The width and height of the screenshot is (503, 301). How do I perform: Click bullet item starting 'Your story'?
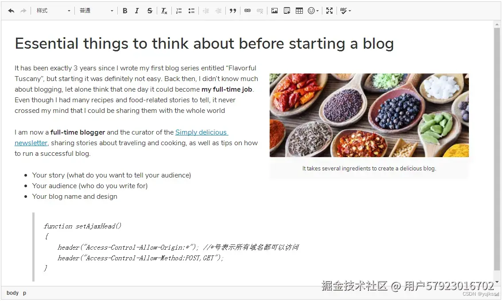click(x=111, y=175)
